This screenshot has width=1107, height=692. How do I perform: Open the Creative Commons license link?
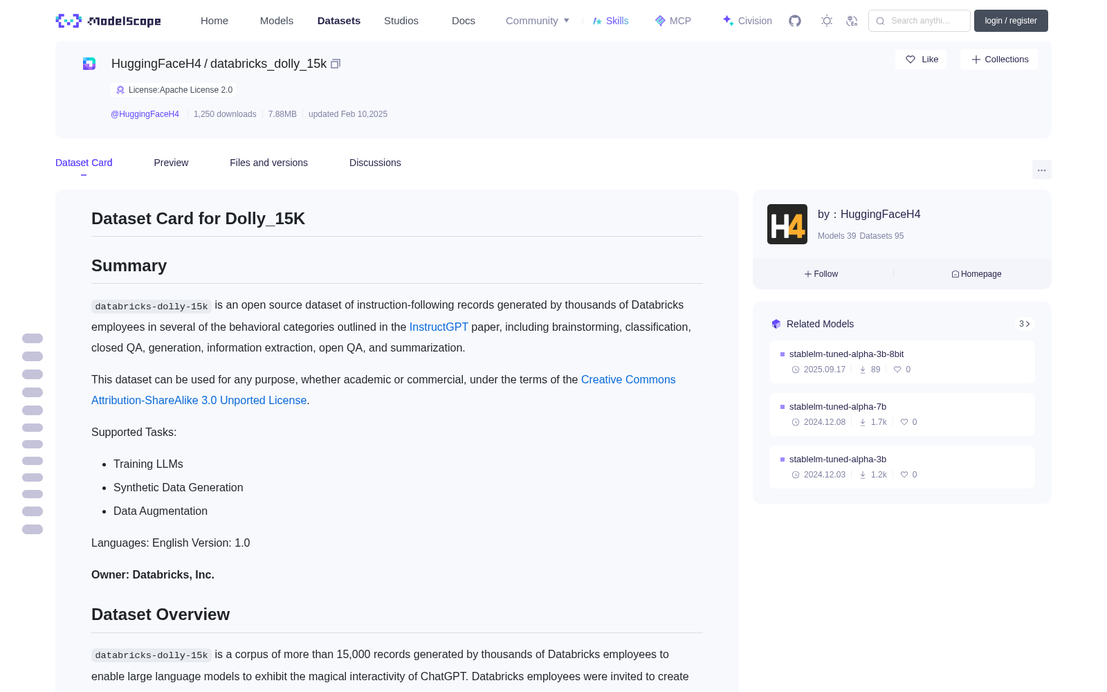click(x=628, y=379)
